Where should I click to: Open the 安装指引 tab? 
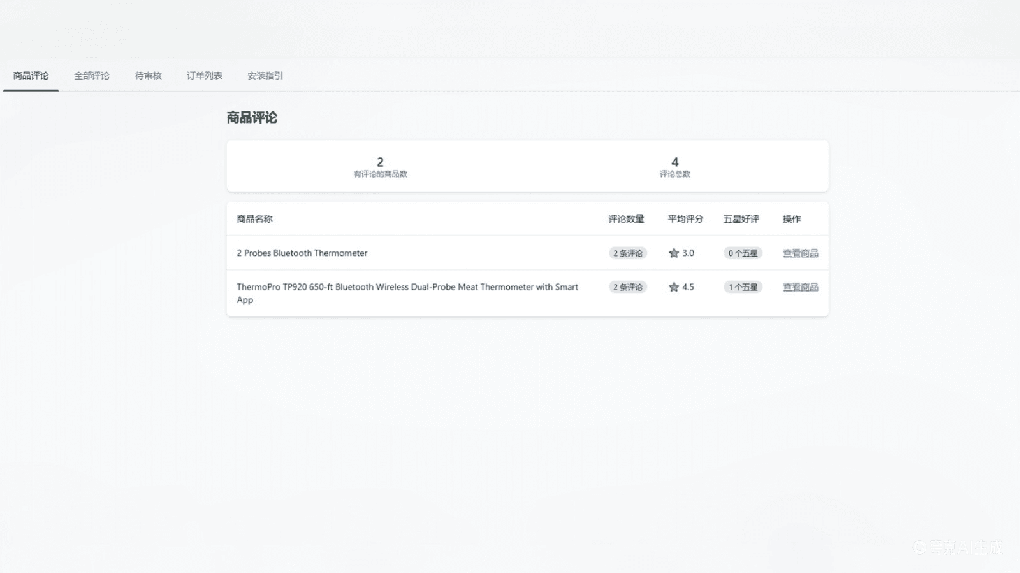tap(265, 76)
